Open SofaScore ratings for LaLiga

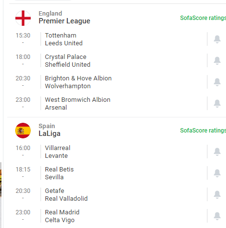click(203, 131)
